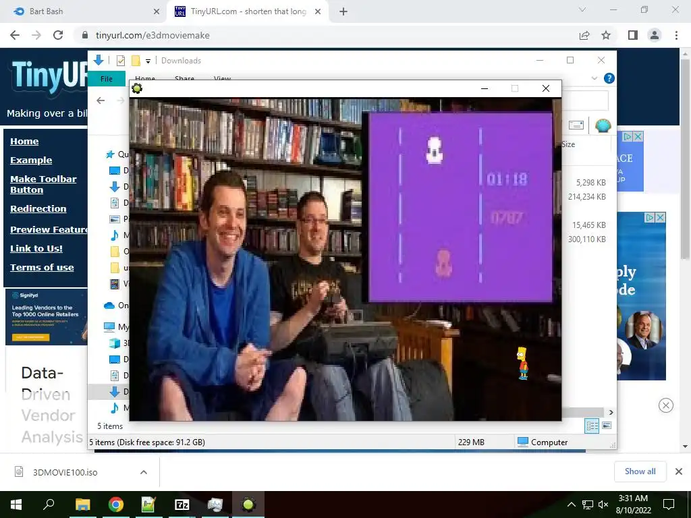Switch Explorer to details view
Viewport: 691px width, 518px height.
pyautogui.click(x=592, y=426)
